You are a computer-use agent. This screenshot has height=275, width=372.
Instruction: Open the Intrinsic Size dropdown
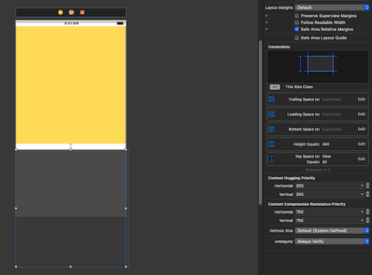(332, 230)
